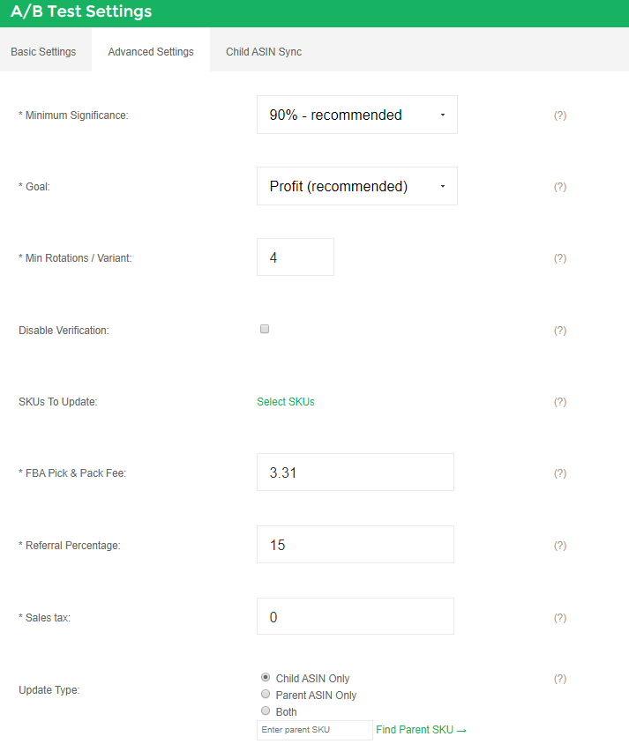Click the Update Type label

(49, 690)
